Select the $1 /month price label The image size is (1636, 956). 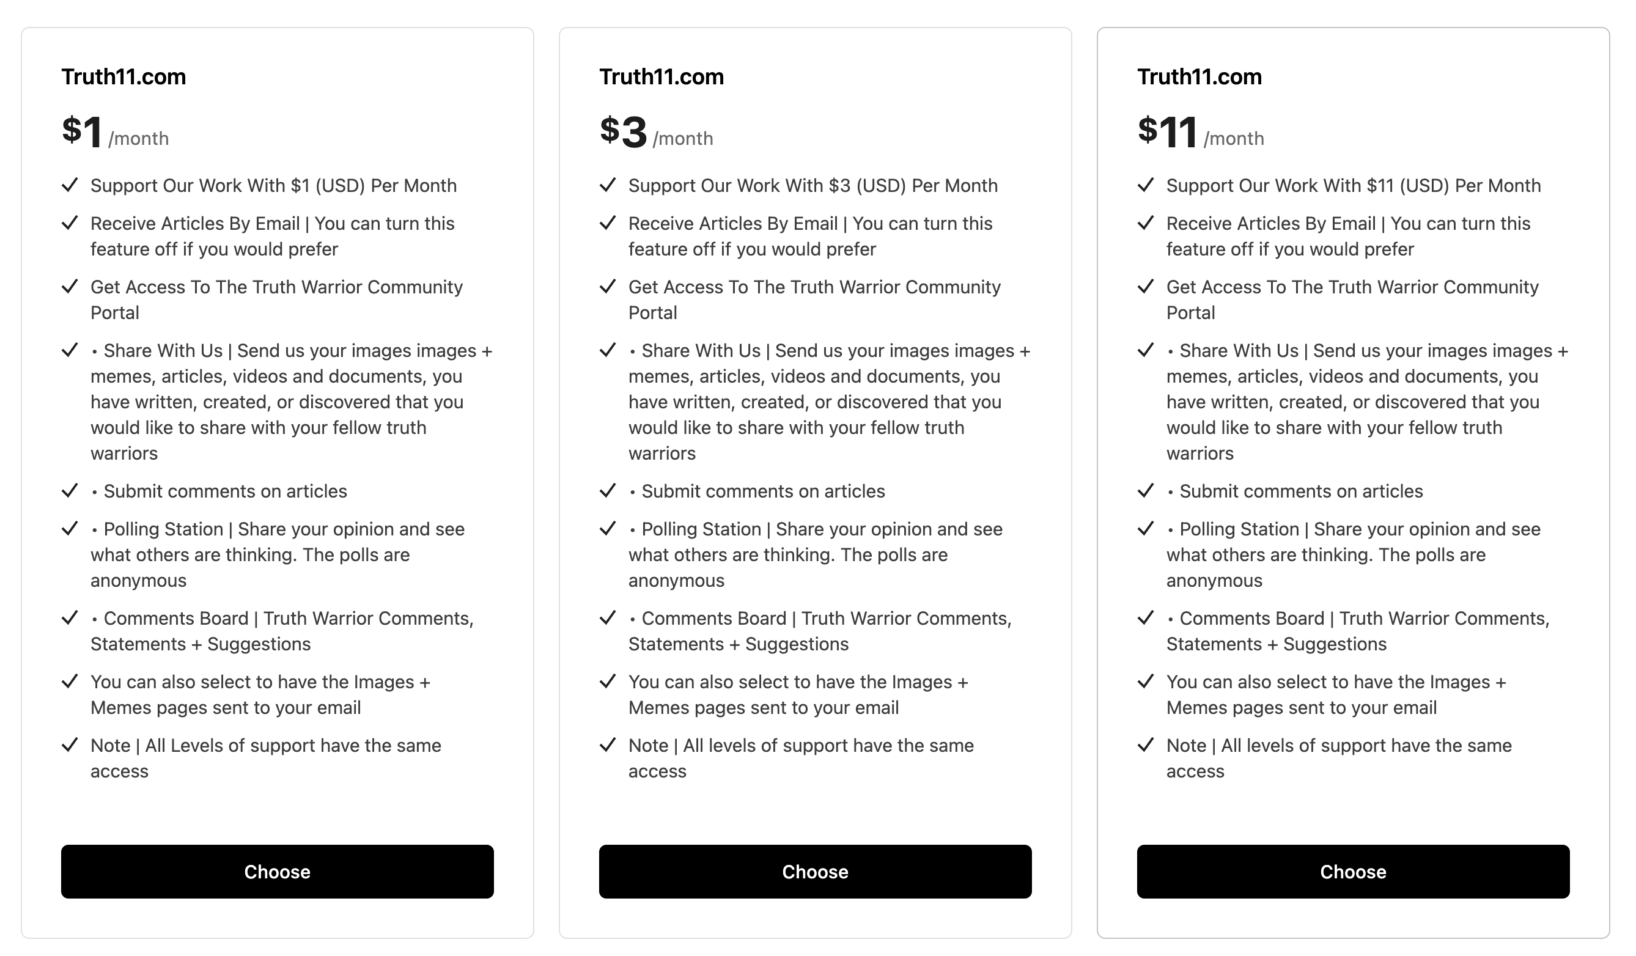(114, 133)
